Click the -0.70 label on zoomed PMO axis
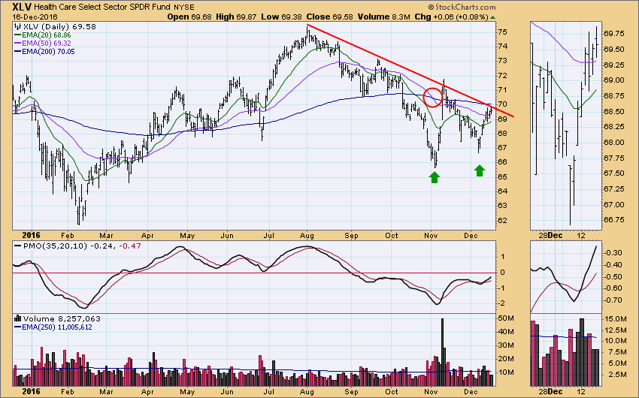Screen dimensions: 639x398 [613, 300]
